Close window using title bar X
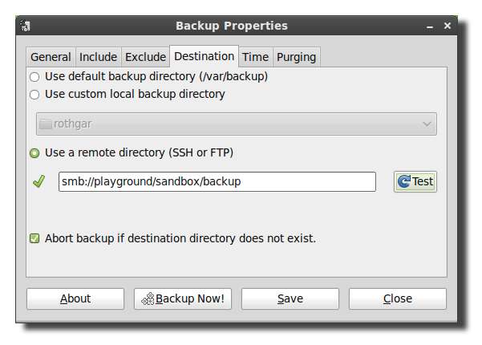Viewport: 482px width, 345px height. pyautogui.click(x=448, y=26)
